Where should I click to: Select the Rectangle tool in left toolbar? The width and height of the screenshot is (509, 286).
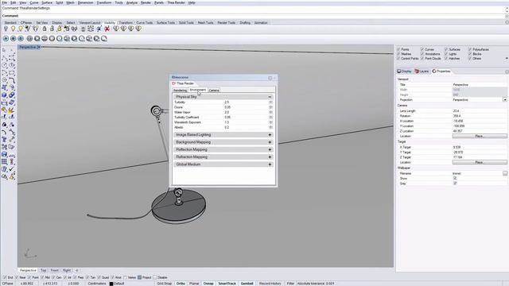click(12, 72)
